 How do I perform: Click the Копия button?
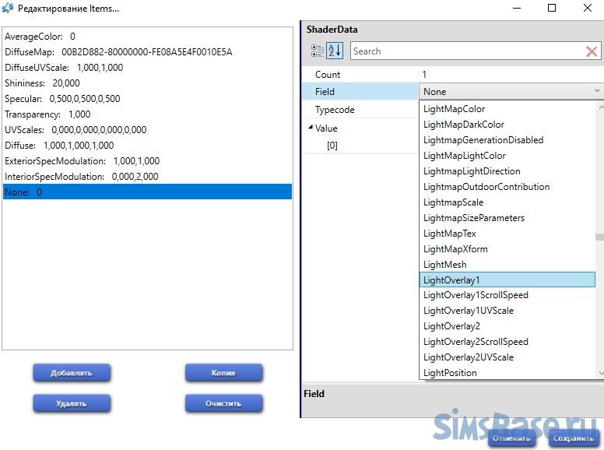(x=223, y=373)
